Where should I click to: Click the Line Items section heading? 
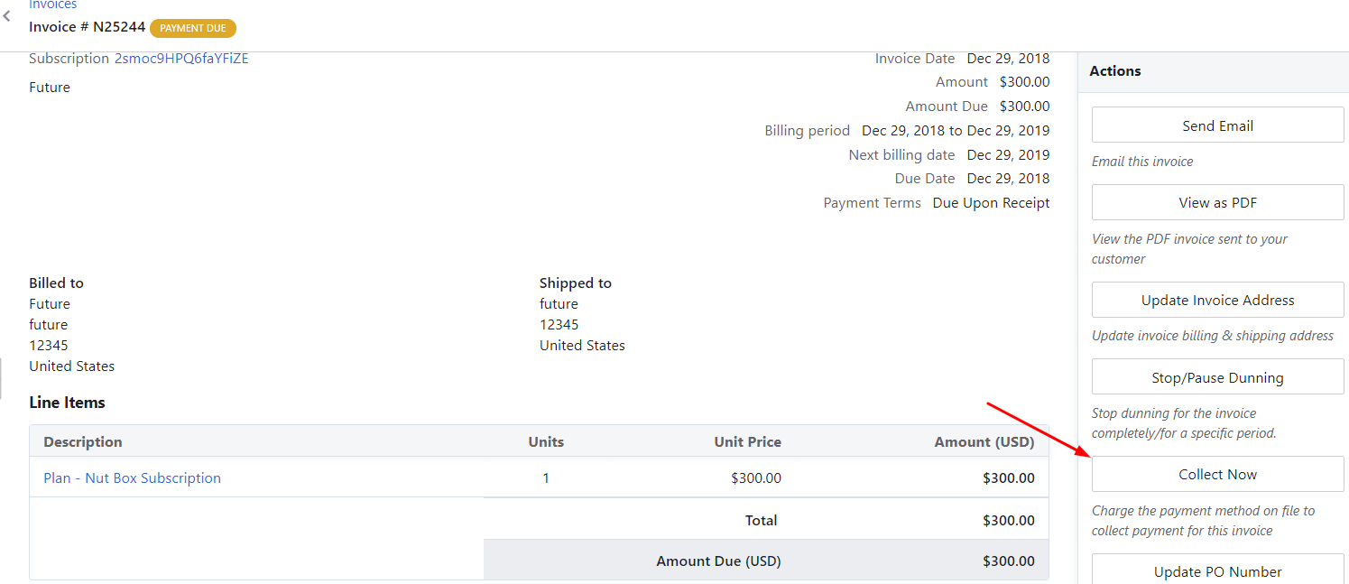67,403
